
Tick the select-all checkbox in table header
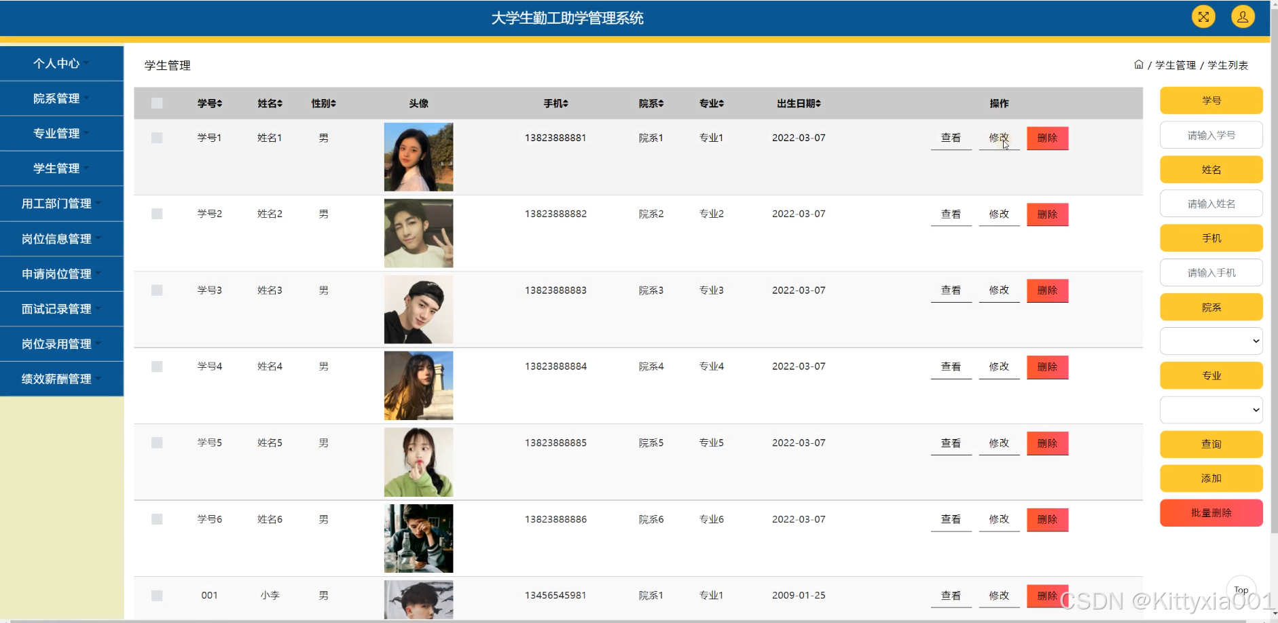[157, 103]
